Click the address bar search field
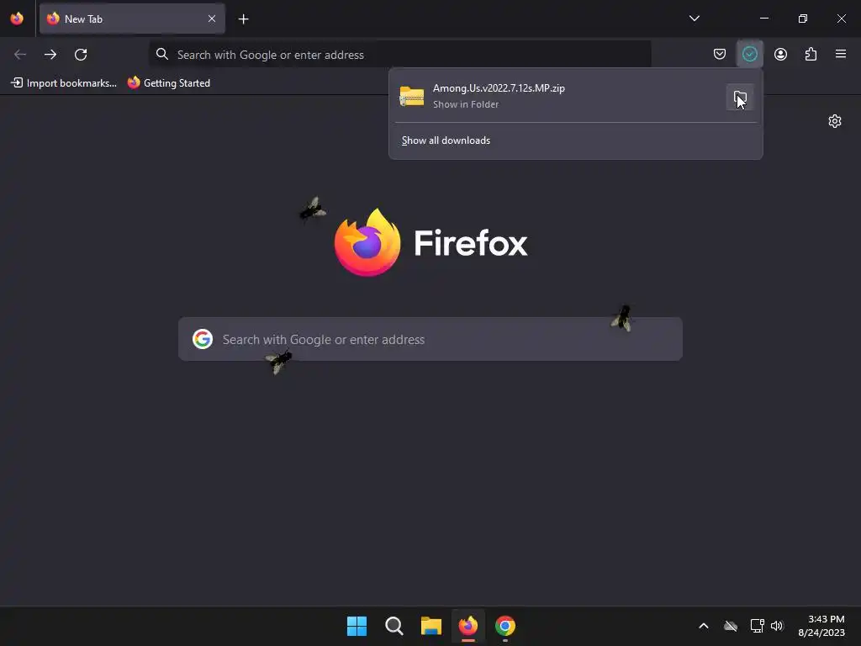The image size is (861, 646). 399,55
